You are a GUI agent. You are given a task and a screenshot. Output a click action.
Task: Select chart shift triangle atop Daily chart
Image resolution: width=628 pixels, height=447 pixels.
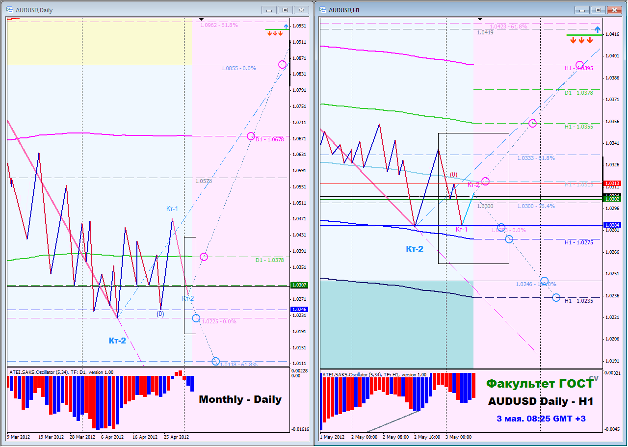point(202,19)
